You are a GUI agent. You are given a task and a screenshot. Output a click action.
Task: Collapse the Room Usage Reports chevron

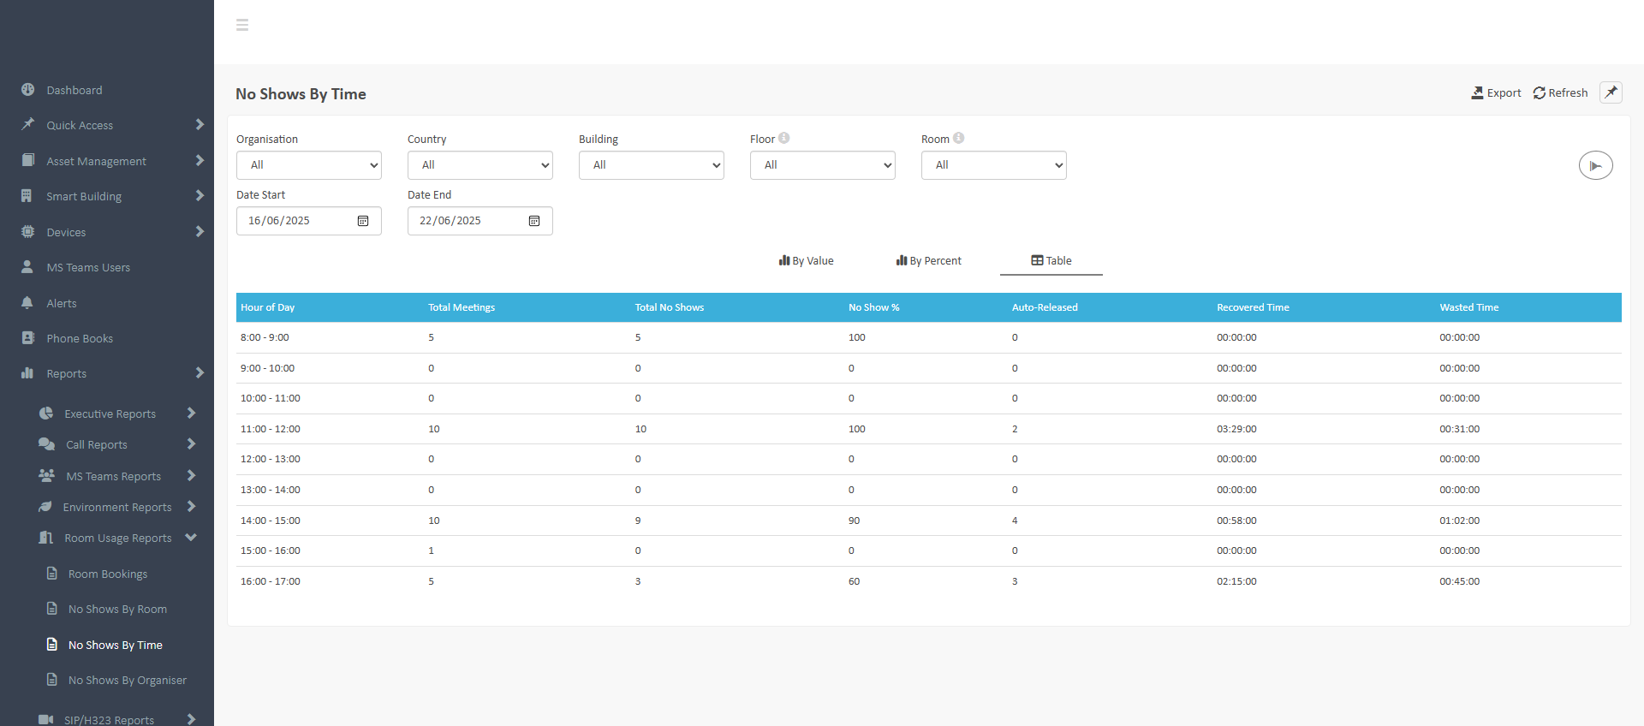click(x=191, y=538)
